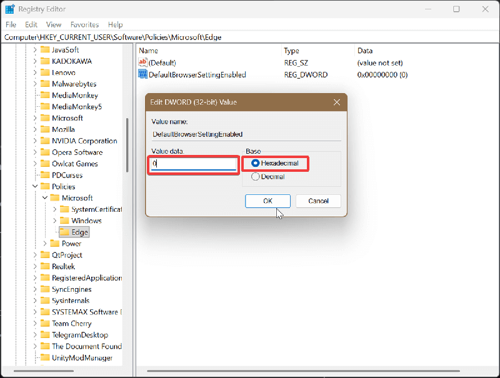Click the Owlcat Games folder icon
The image size is (500, 378).
click(45, 164)
